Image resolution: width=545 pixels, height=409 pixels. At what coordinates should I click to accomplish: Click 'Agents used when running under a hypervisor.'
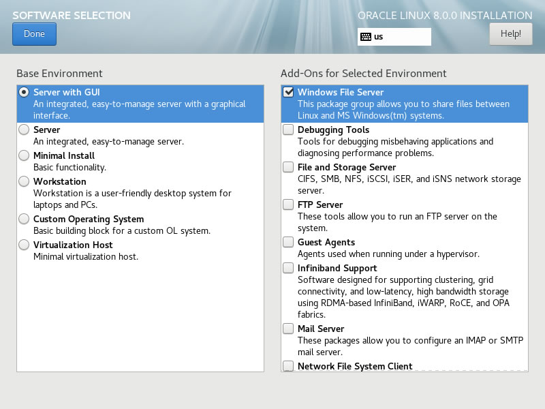(388, 254)
